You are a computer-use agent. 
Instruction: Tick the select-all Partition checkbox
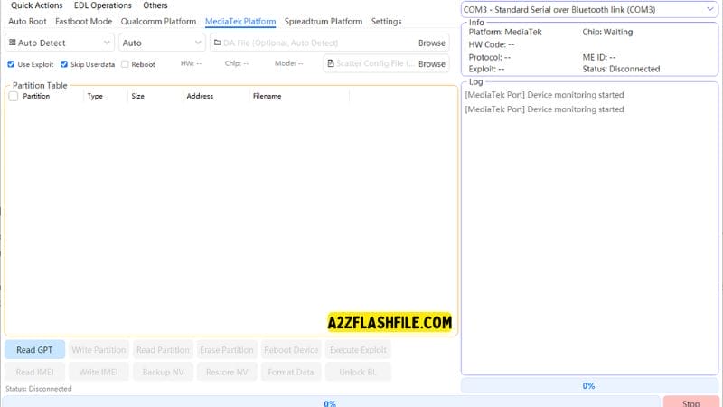point(14,96)
